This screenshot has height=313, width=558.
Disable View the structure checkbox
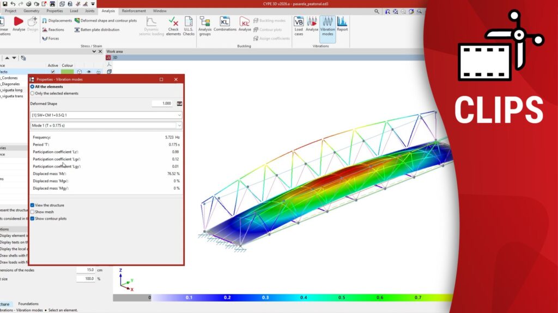(x=33, y=205)
